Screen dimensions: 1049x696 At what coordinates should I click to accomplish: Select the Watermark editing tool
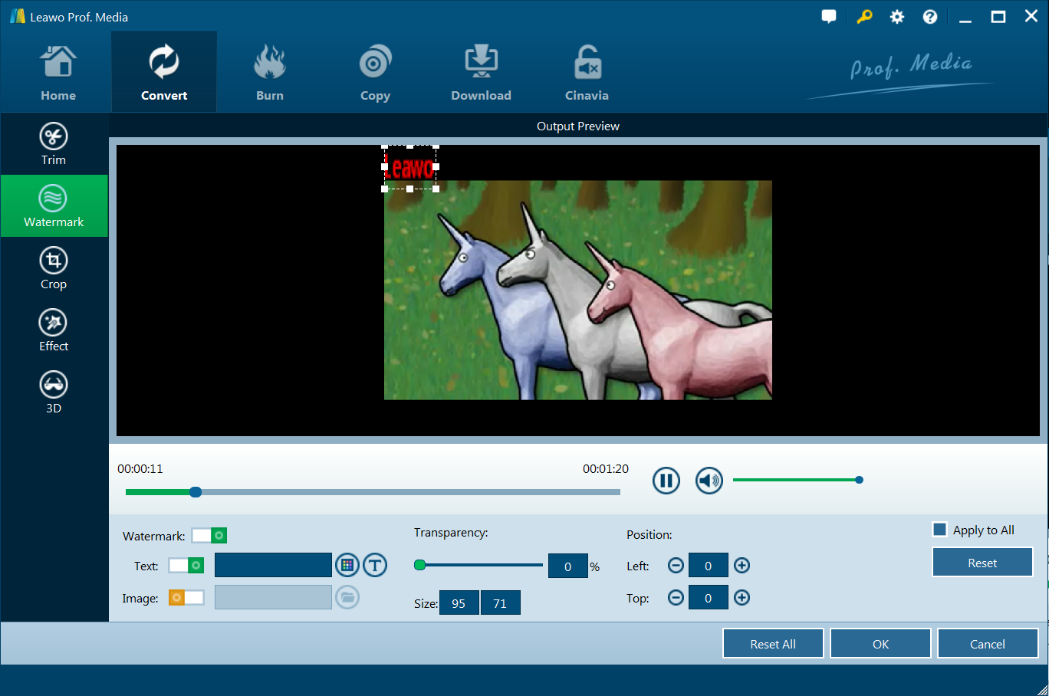click(54, 206)
